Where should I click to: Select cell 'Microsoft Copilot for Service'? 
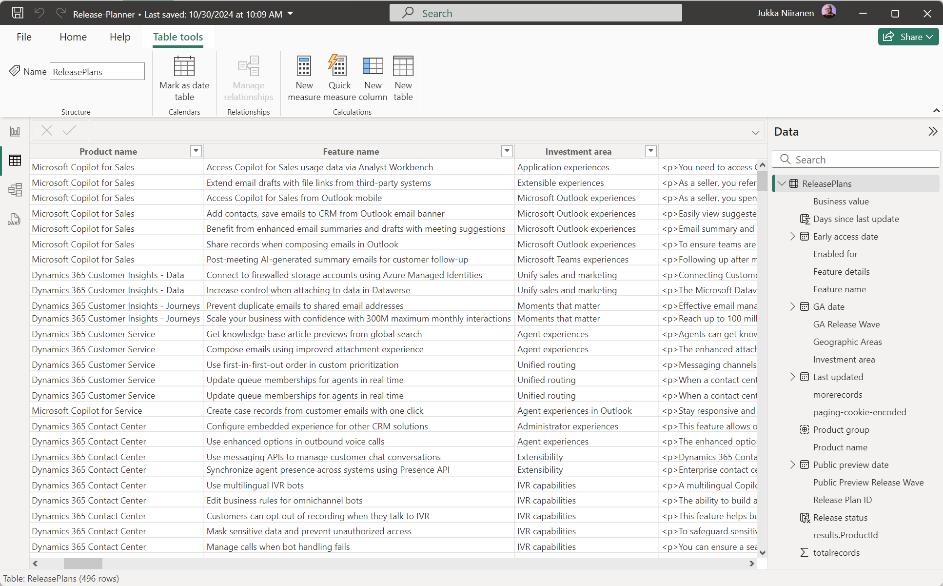(x=117, y=411)
